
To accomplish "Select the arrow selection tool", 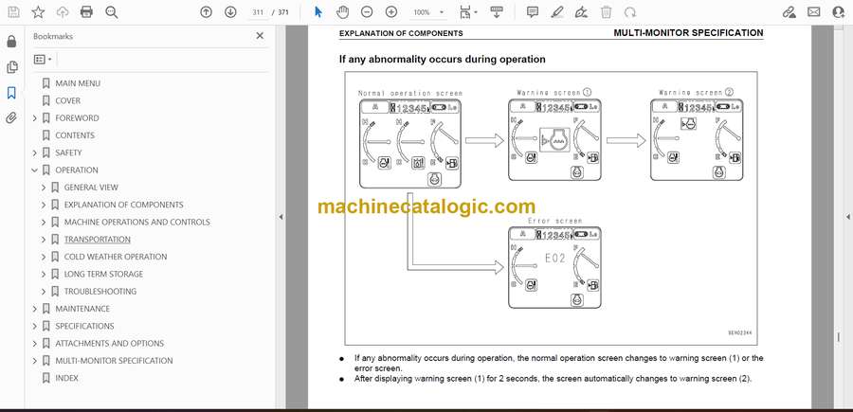I will point(318,12).
